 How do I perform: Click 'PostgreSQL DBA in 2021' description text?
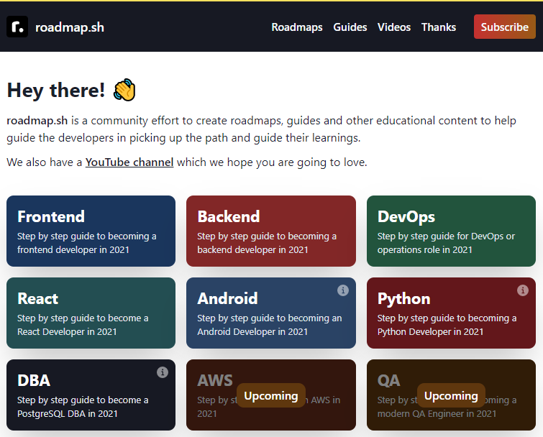pyautogui.click(x=68, y=414)
